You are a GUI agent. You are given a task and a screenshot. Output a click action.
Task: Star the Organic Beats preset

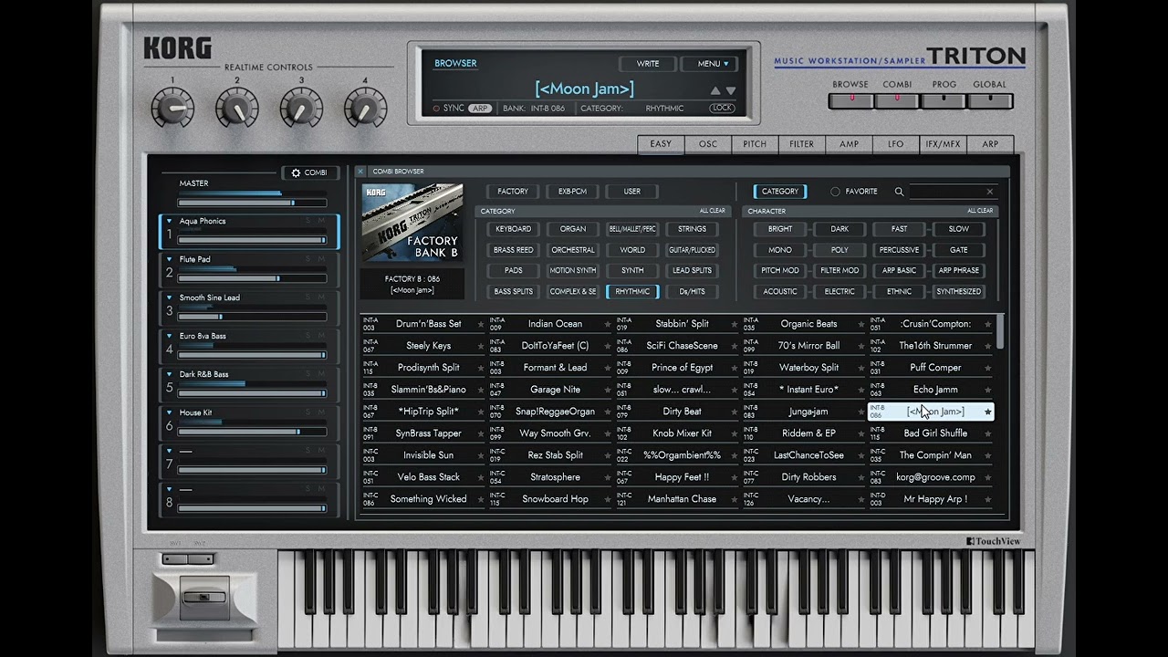(860, 325)
